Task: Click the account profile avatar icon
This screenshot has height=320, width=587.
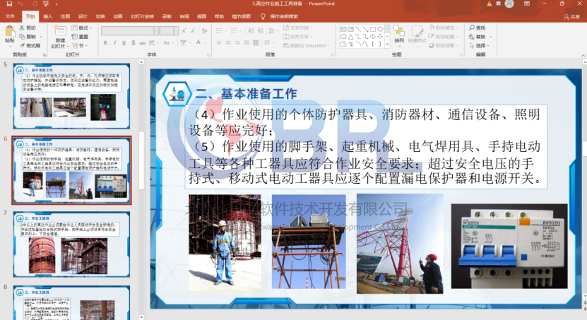Action: pyautogui.click(x=509, y=4)
